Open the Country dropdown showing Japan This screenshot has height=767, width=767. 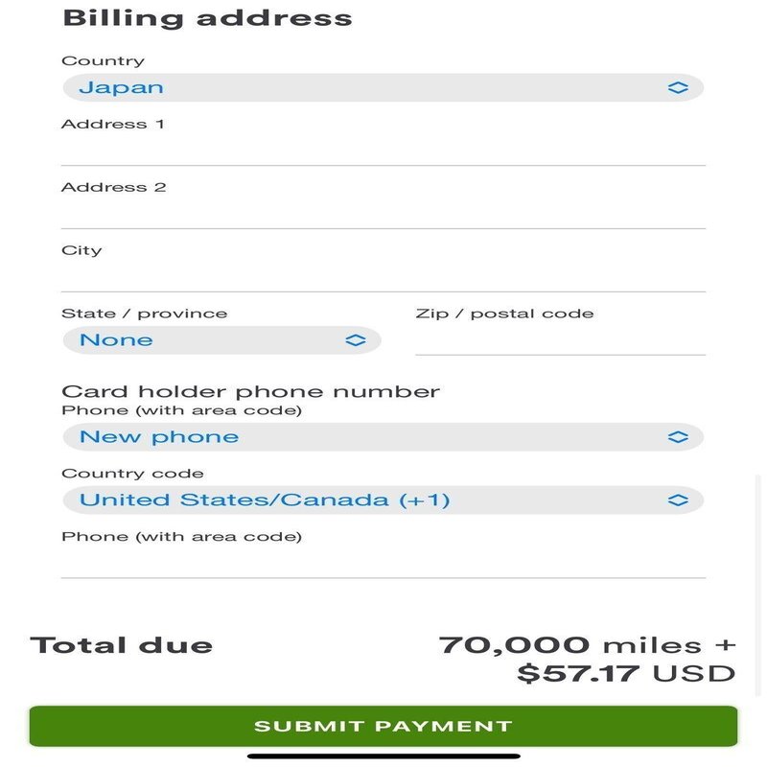tap(382, 88)
